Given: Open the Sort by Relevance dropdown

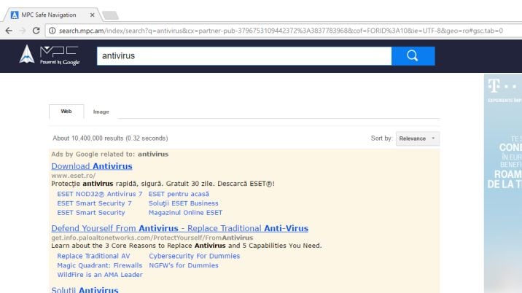Looking at the screenshot, I should 418,138.
